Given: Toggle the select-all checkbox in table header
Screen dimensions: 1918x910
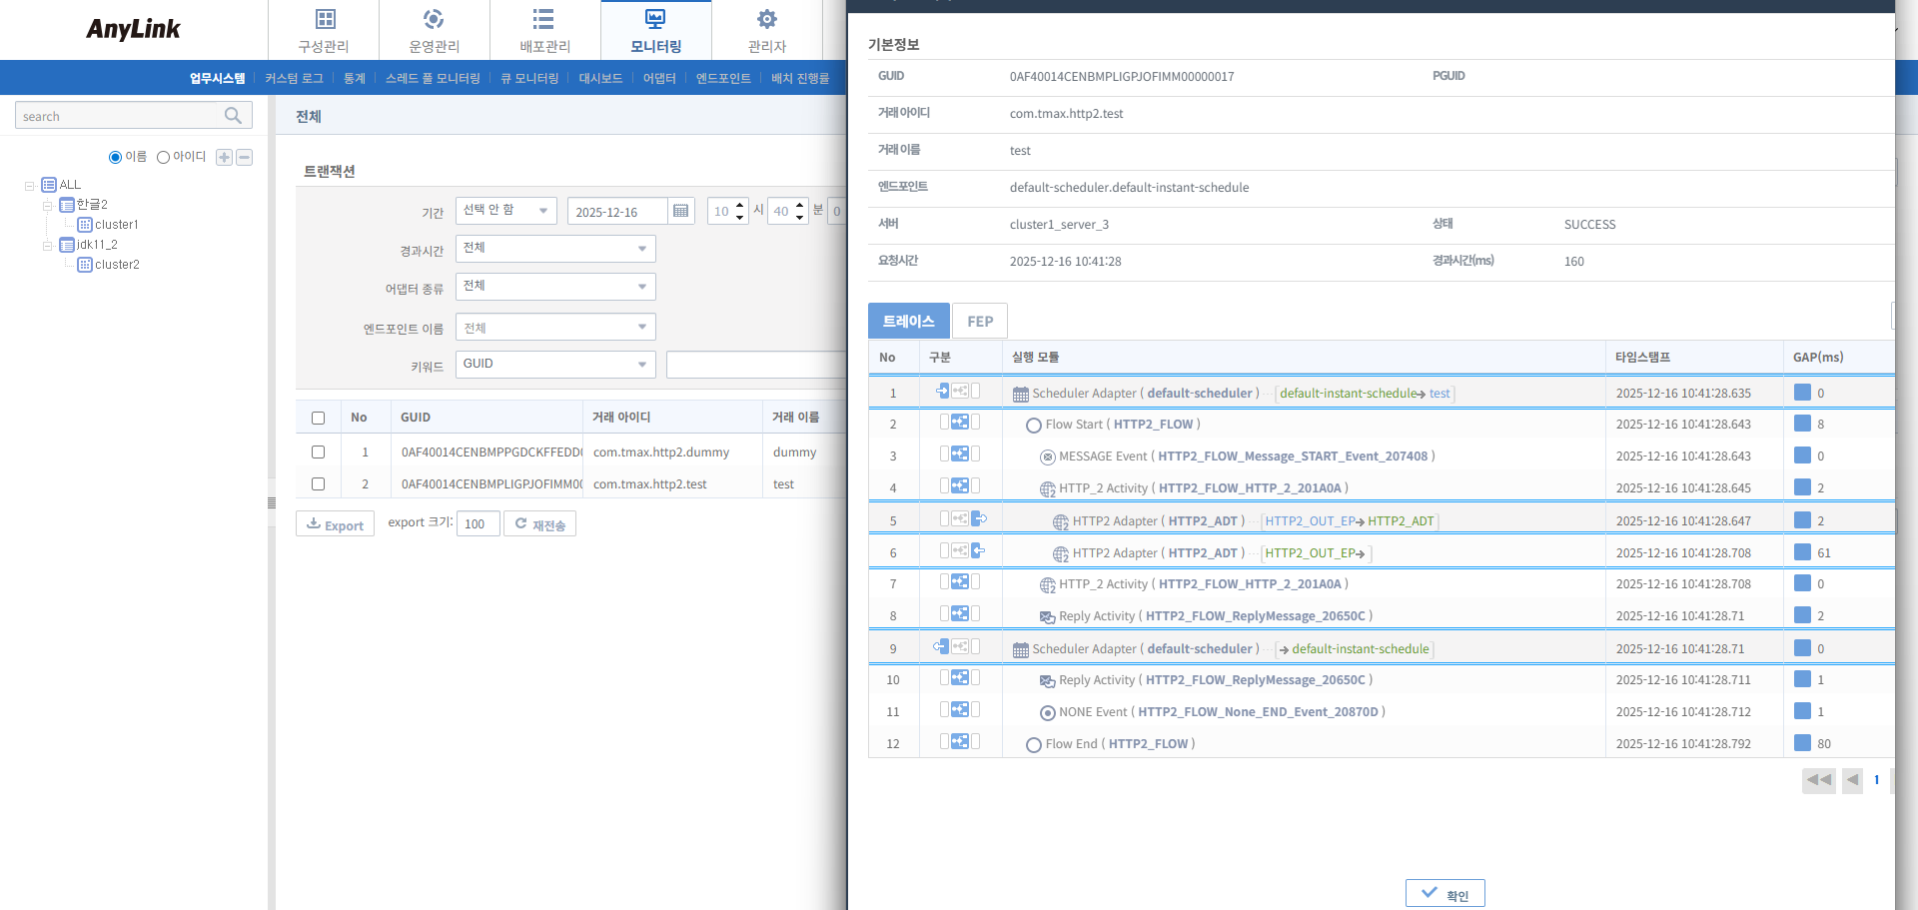Looking at the screenshot, I should coord(319,418).
